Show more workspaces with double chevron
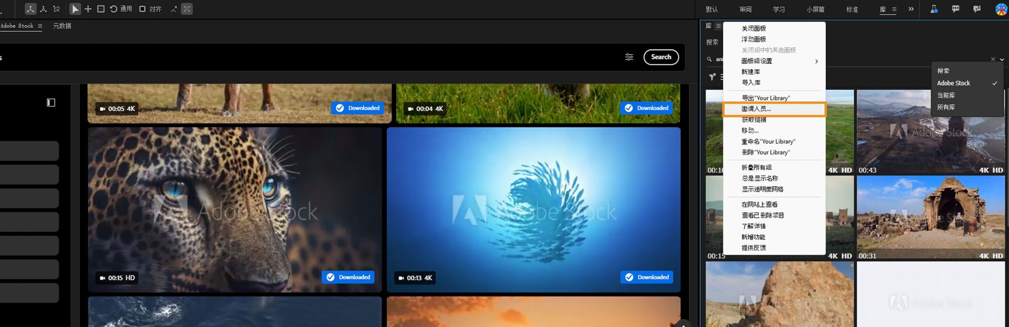This screenshot has width=1009, height=327. 911,9
